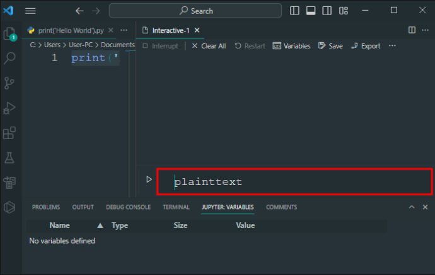Click the Users breadcrumb segment

point(52,45)
